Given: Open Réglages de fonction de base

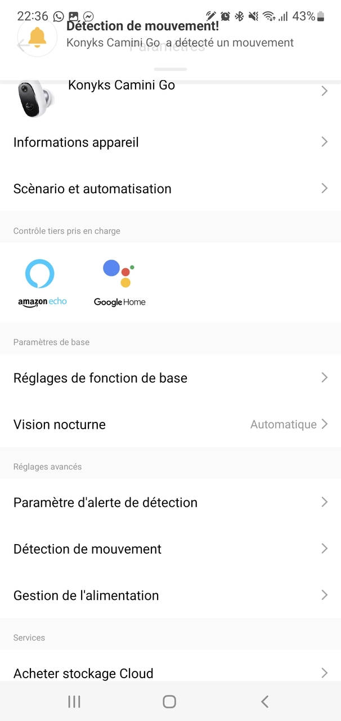Looking at the screenshot, I should (x=100, y=378).
